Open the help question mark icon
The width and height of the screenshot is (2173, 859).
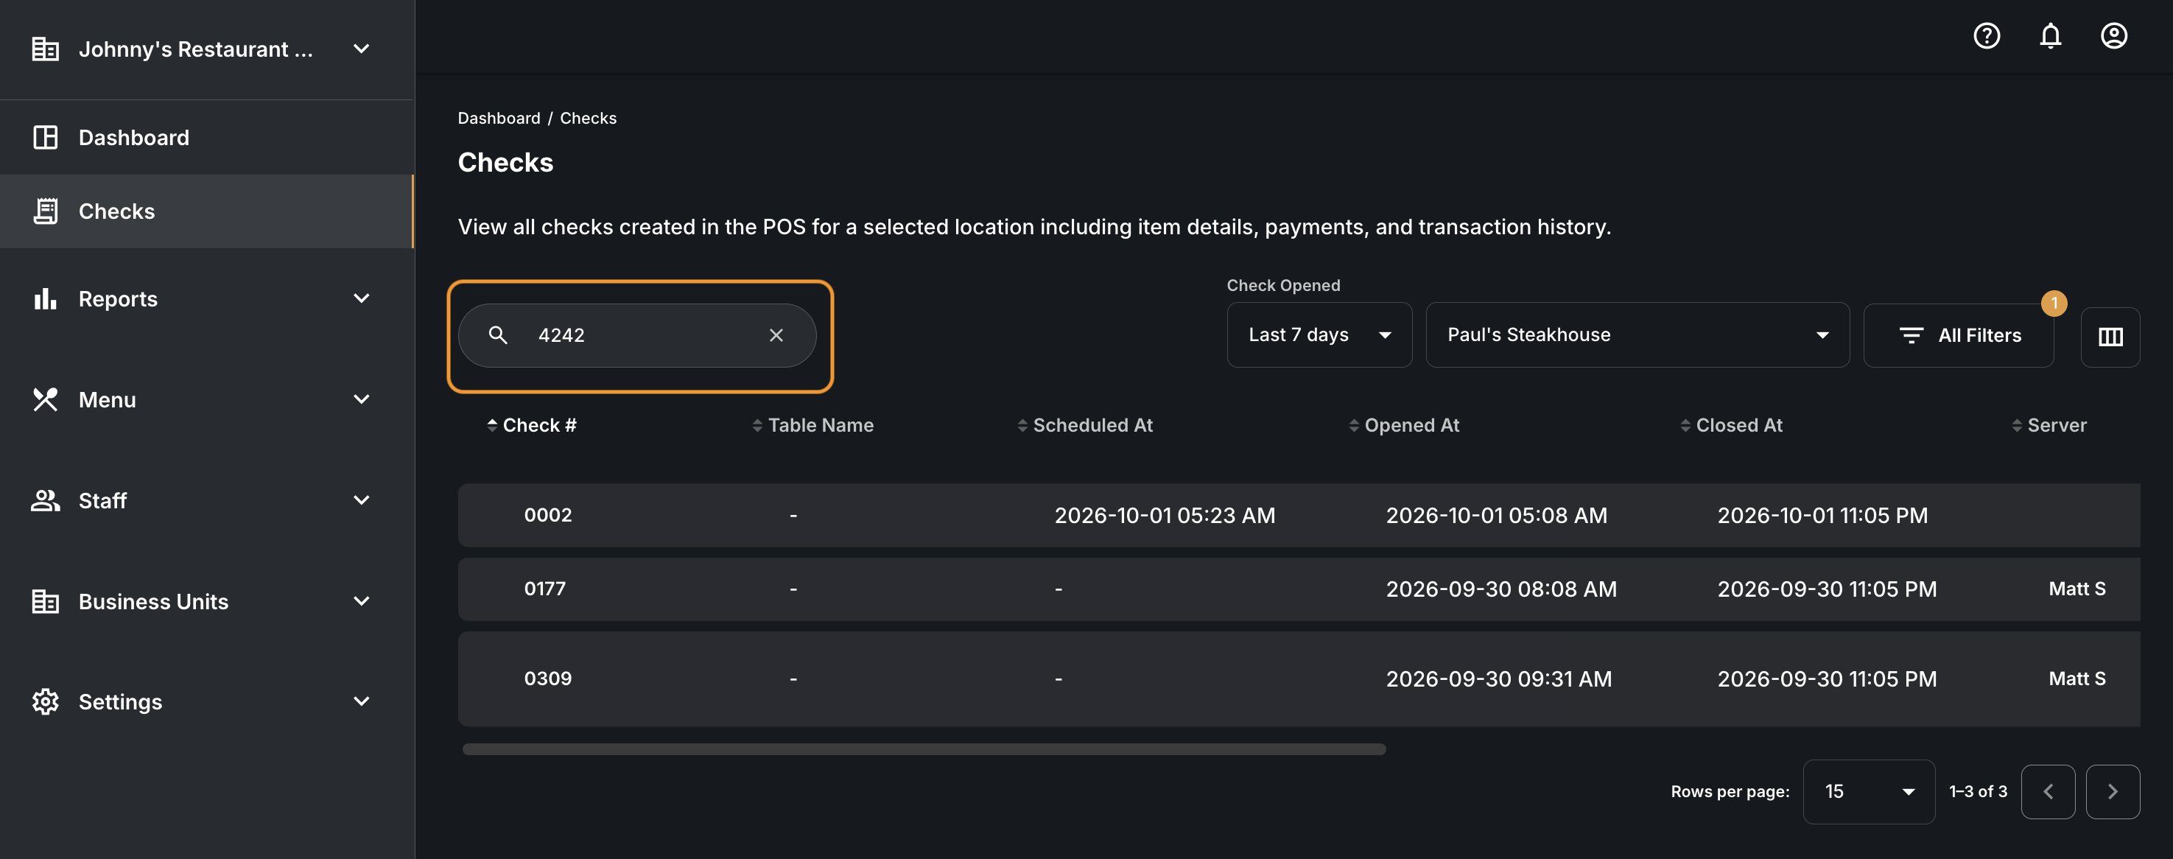pyautogui.click(x=1987, y=35)
